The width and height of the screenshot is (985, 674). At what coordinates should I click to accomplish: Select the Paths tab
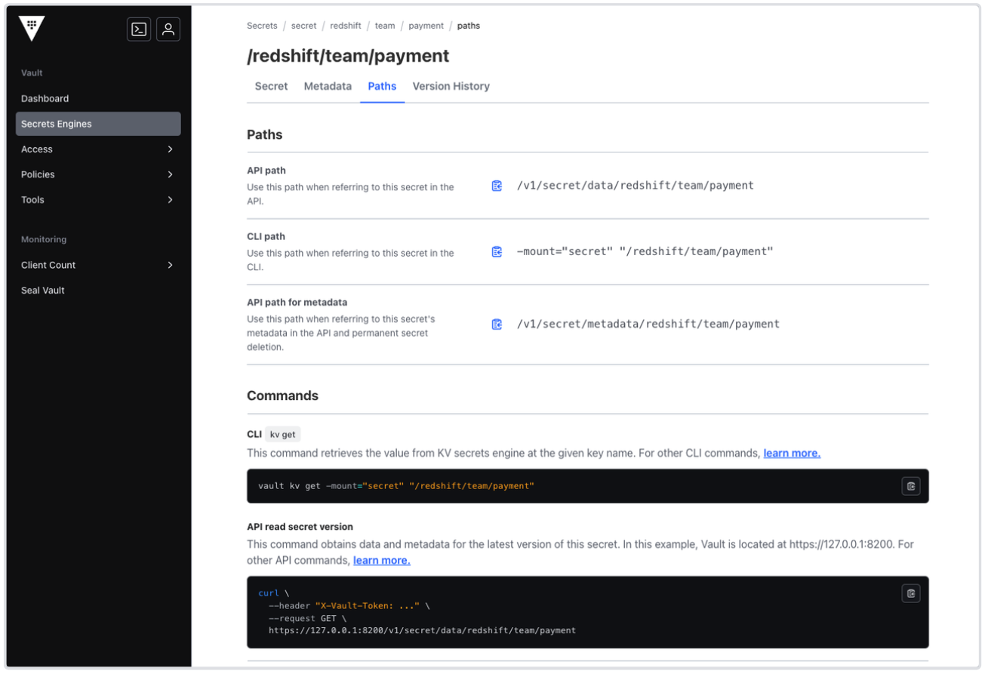coord(382,86)
